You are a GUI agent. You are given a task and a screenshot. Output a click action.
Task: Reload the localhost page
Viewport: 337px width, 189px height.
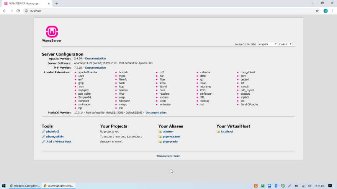[x=18, y=11]
